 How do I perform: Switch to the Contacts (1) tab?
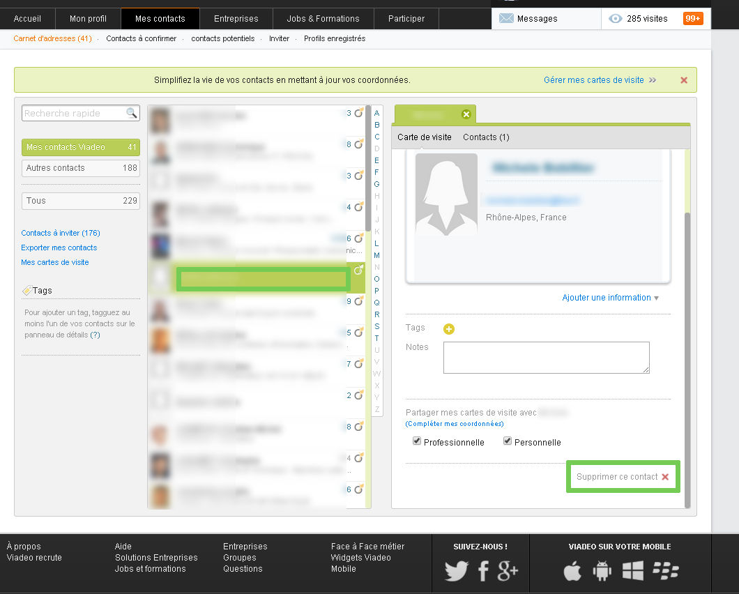pyautogui.click(x=486, y=137)
